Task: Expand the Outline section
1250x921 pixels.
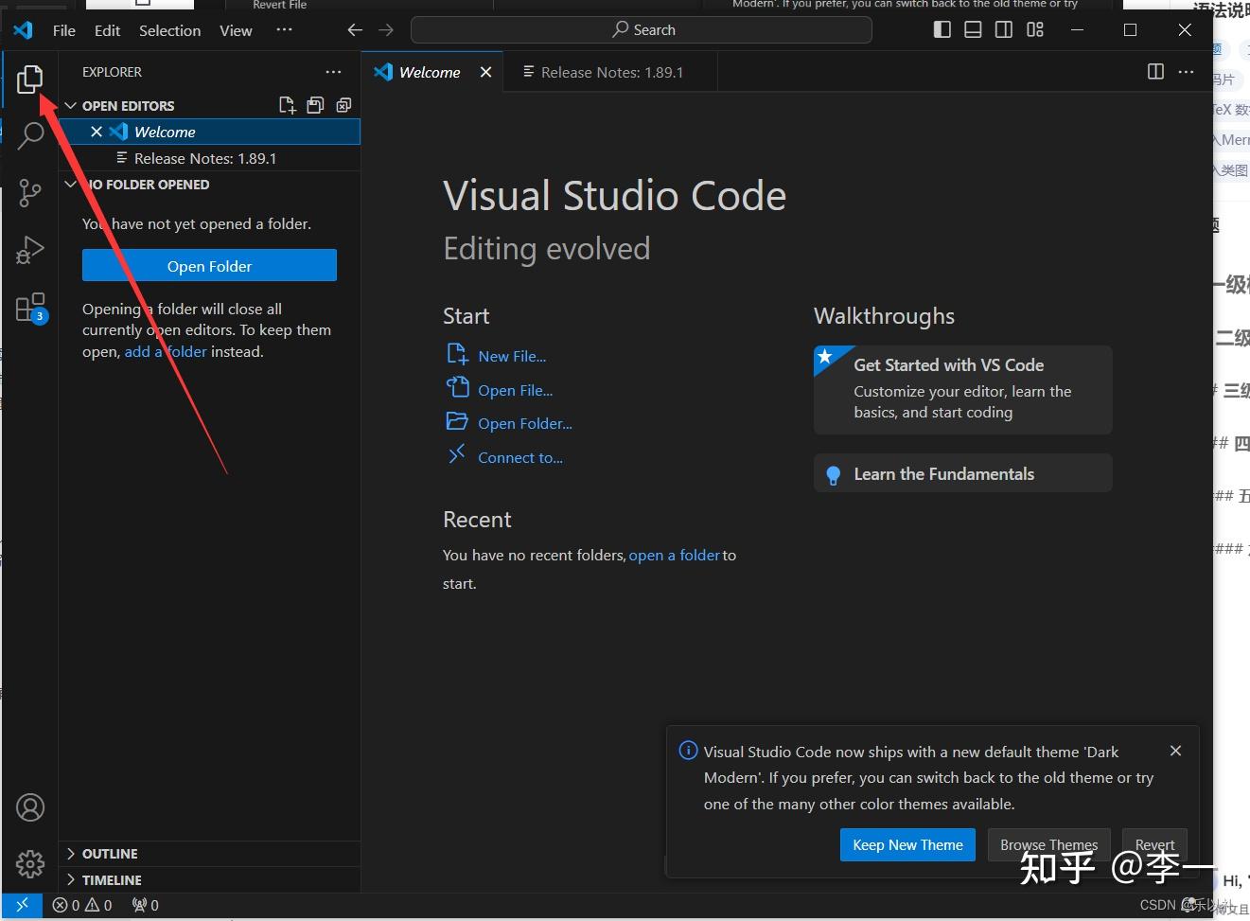Action: [101, 853]
